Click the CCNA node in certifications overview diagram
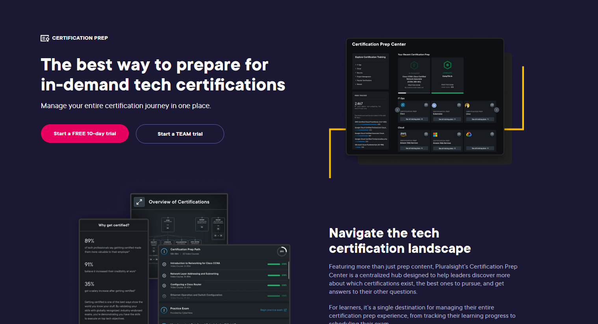The height and width of the screenshot is (324, 598). [x=168, y=225]
